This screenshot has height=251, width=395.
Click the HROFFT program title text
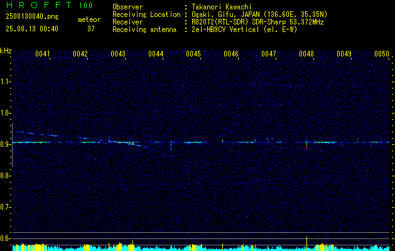coord(39,5)
